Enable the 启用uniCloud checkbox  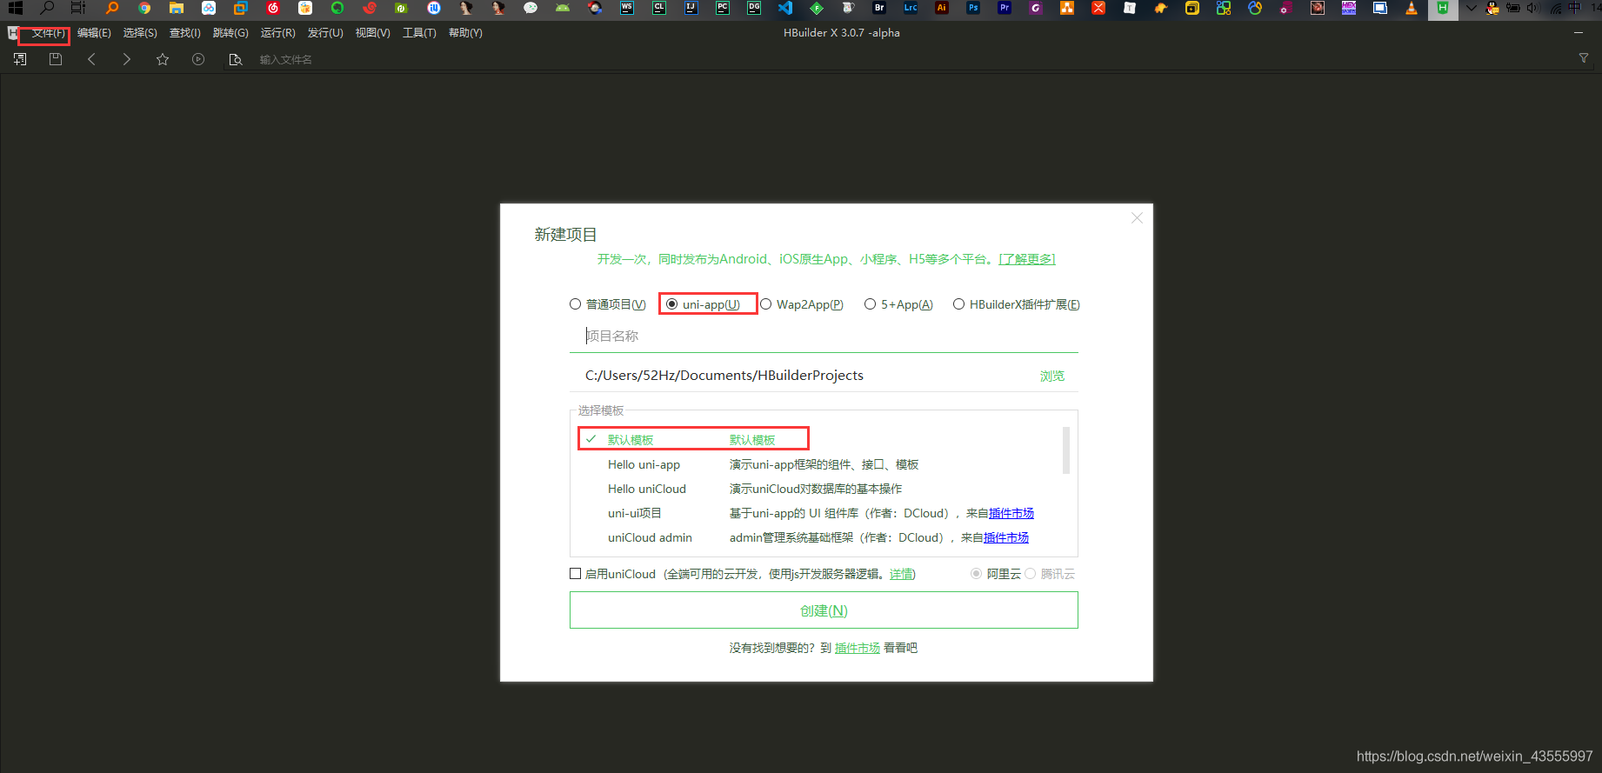(576, 574)
